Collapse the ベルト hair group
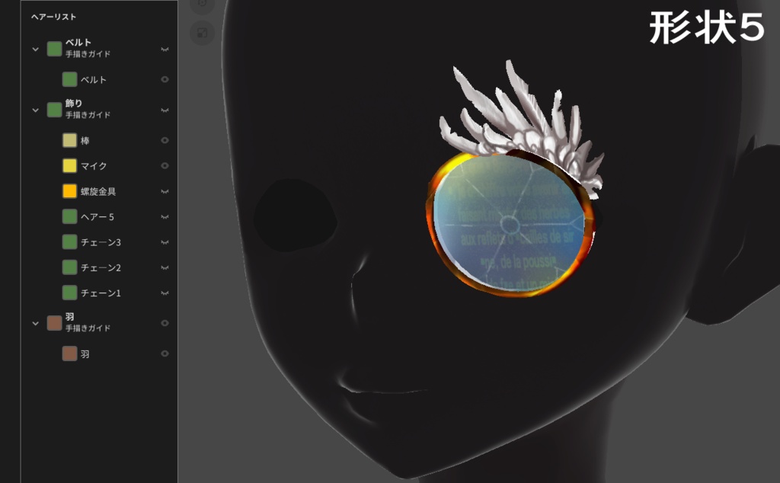 click(x=35, y=50)
